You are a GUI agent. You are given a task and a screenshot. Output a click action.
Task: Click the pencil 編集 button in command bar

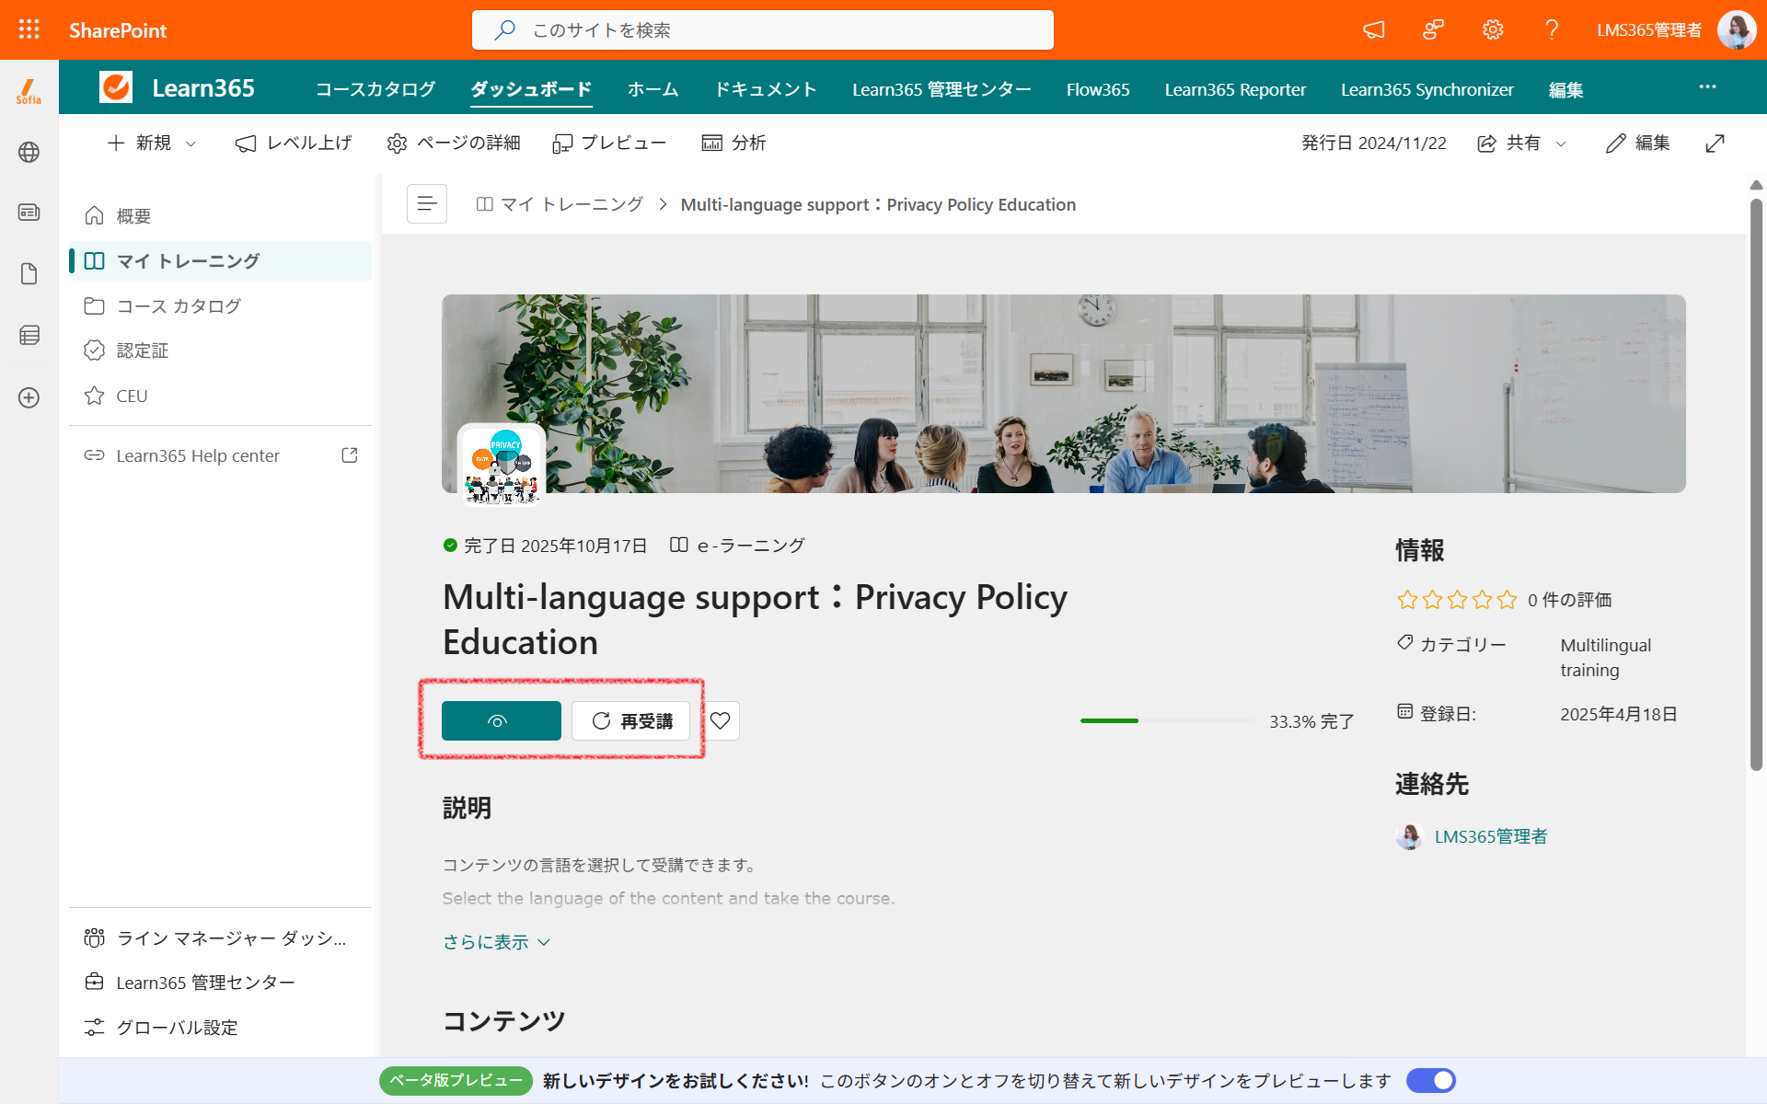click(x=1637, y=144)
